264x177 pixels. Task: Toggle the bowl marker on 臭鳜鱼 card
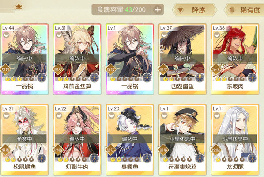[x=111, y=115]
